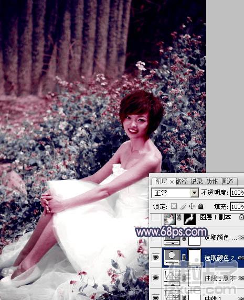Switch to the 动作 (Actions) tab
244x300 pixels.
click(x=212, y=181)
